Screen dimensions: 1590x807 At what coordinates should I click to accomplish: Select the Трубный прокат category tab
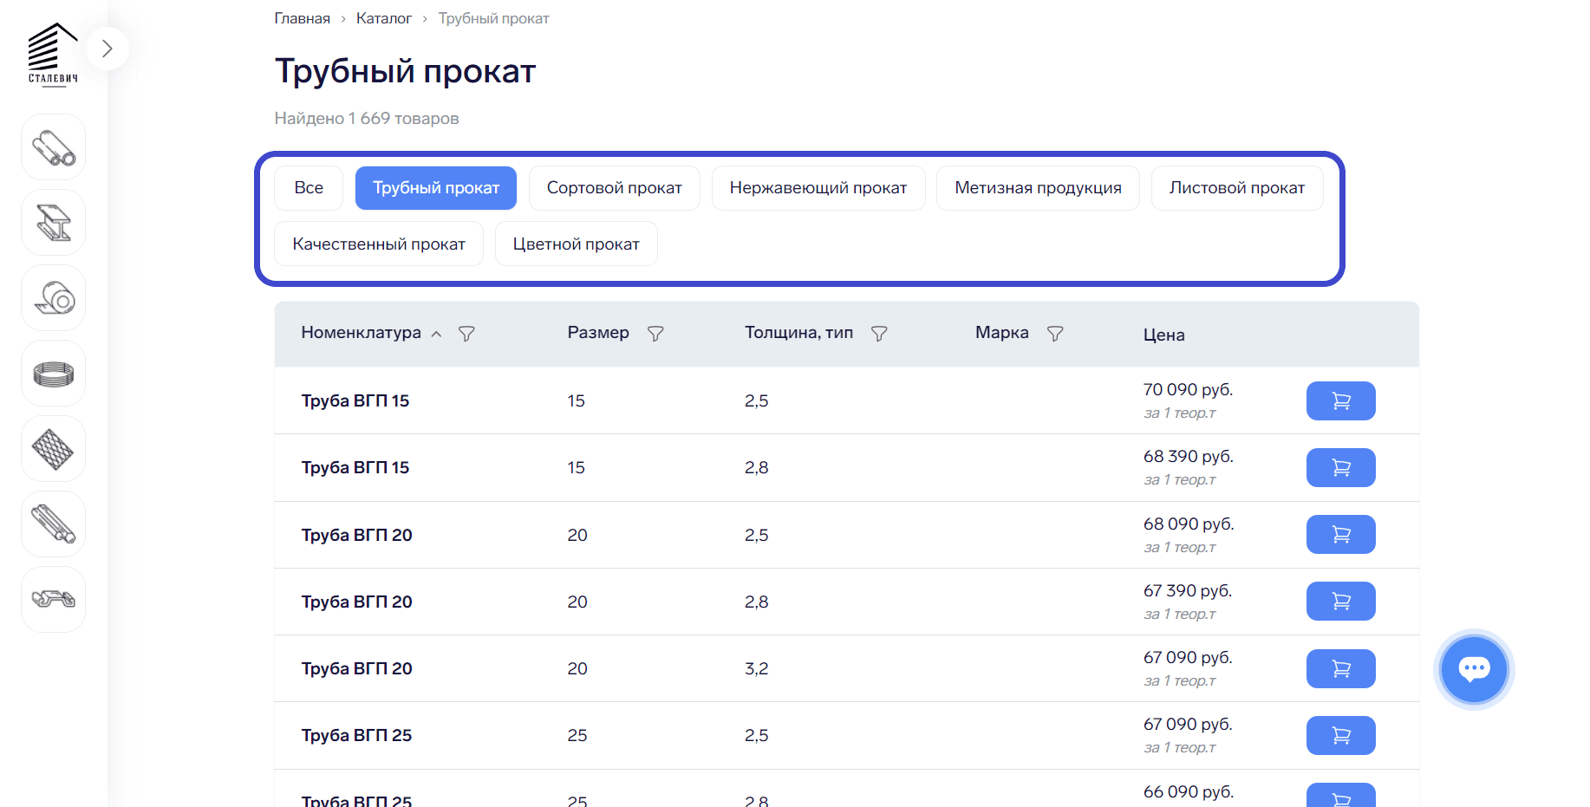(436, 188)
